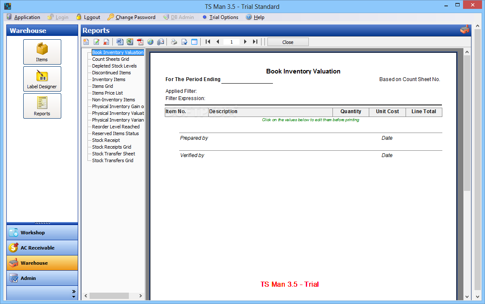Click the Verified by field
This screenshot has height=304, width=485.
(192, 155)
